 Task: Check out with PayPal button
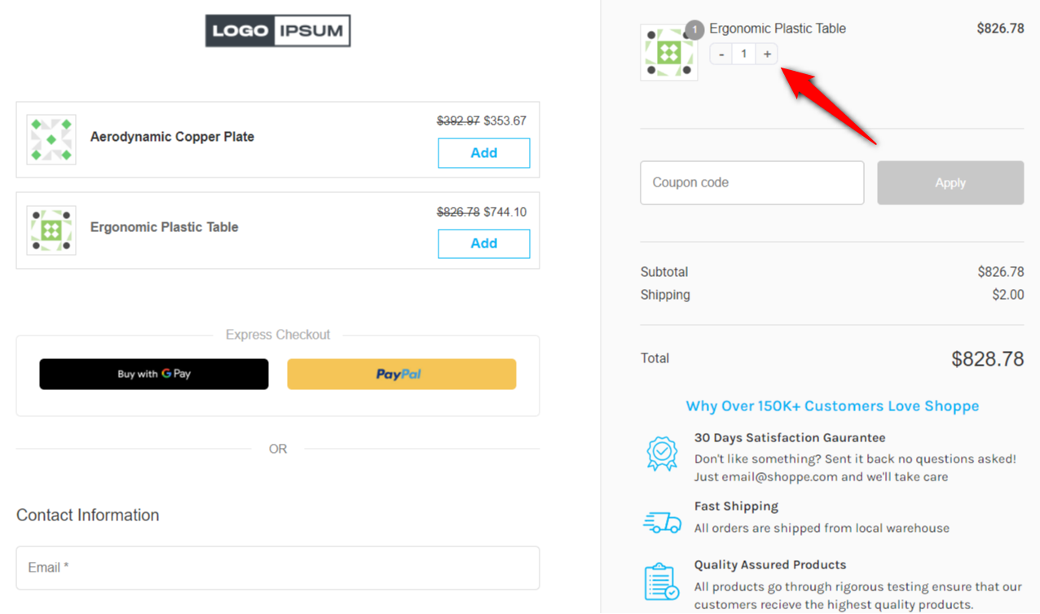click(402, 374)
